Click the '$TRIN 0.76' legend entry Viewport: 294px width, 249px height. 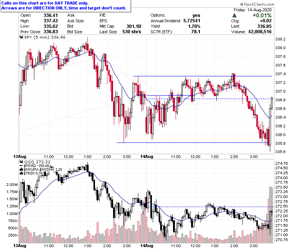point(33,173)
